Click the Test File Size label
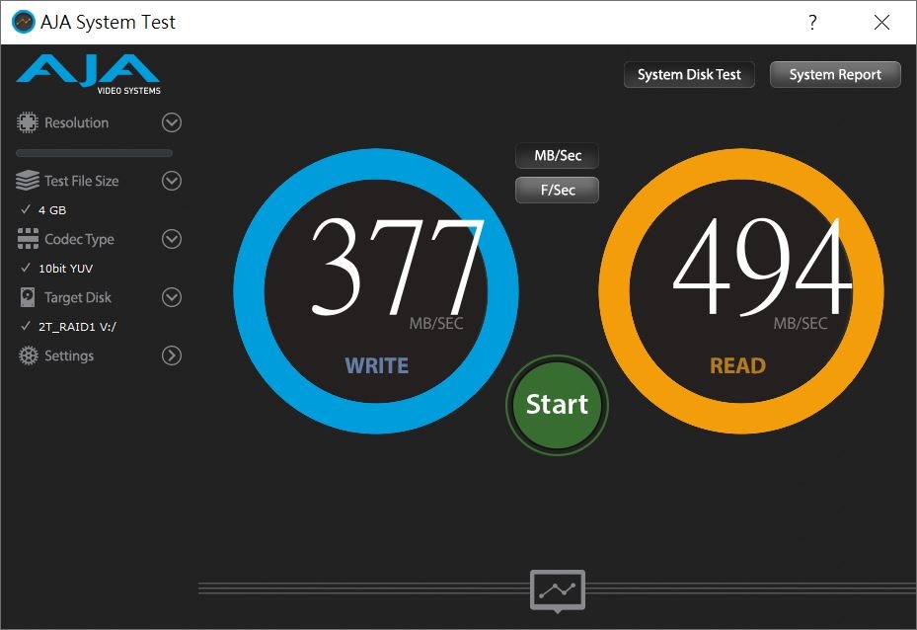This screenshot has width=917, height=630. (x=82, y=182)
